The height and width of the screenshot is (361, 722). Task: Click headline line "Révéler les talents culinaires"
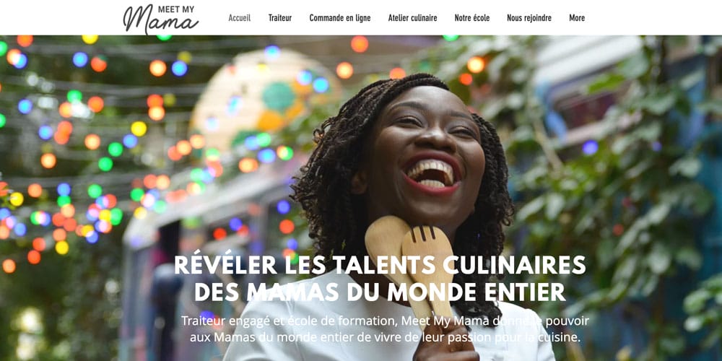coord(380,265)
